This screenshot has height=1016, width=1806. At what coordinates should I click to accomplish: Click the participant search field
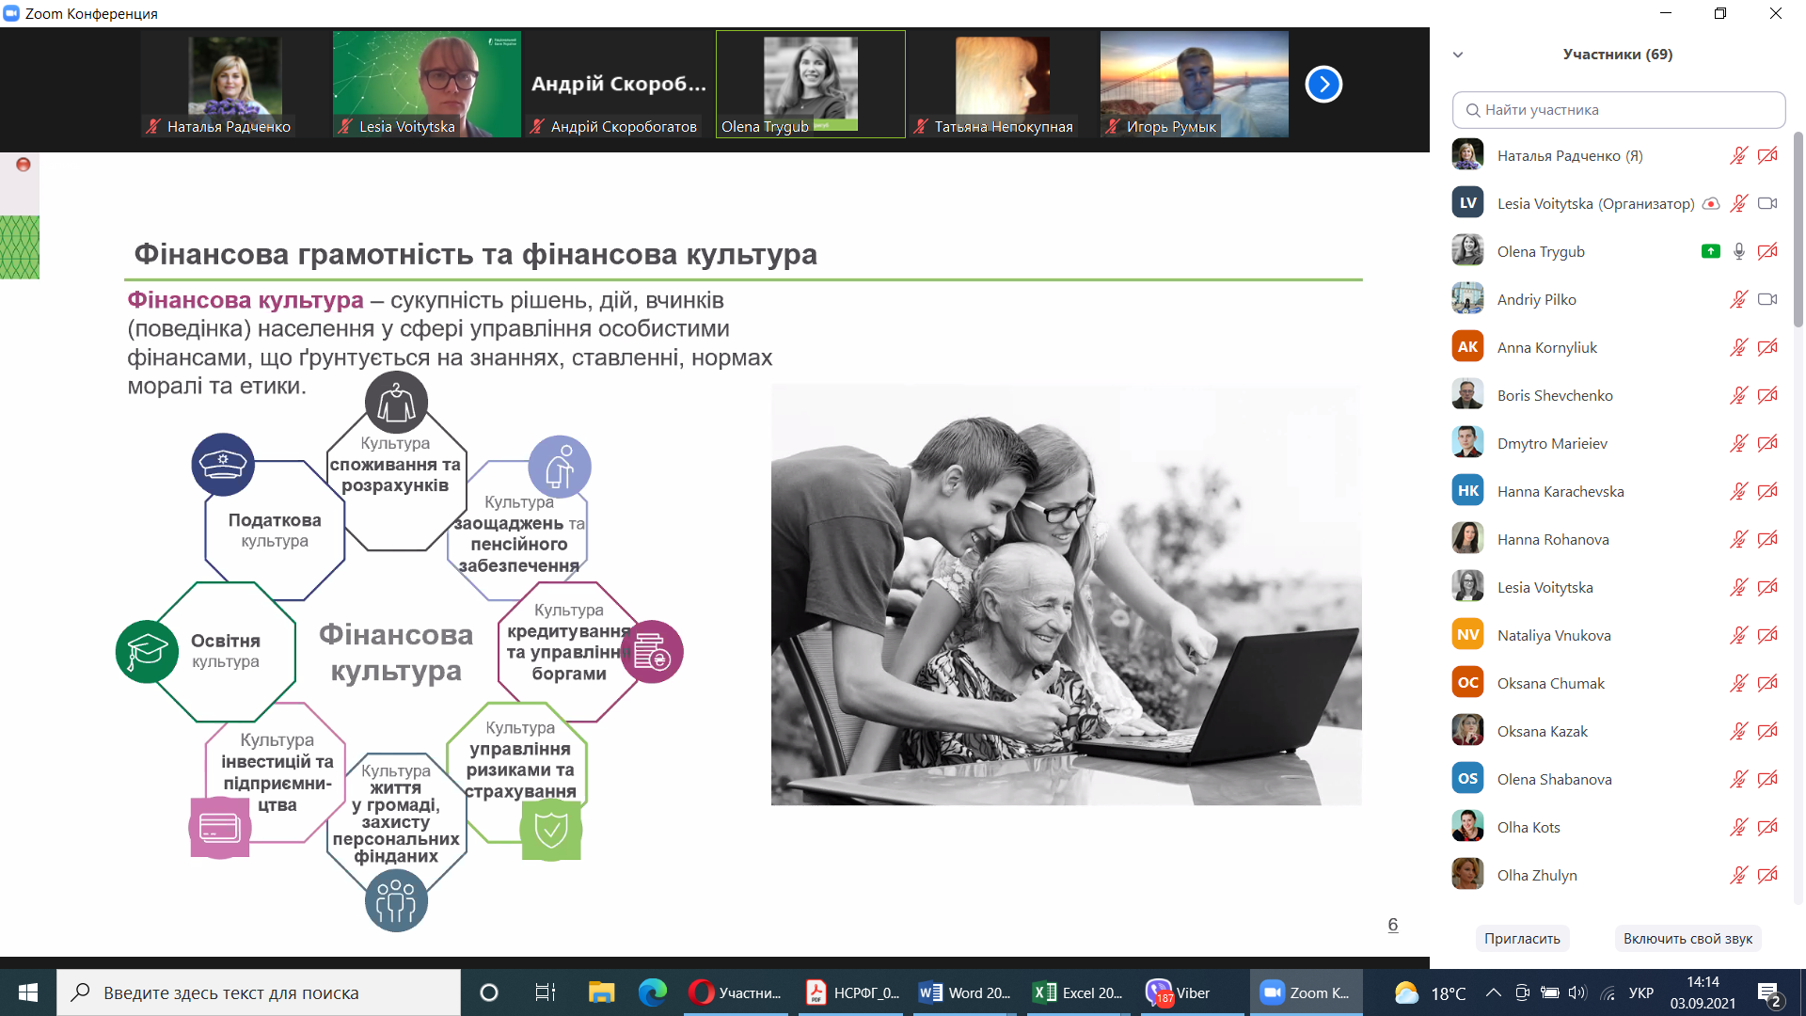1618,110
